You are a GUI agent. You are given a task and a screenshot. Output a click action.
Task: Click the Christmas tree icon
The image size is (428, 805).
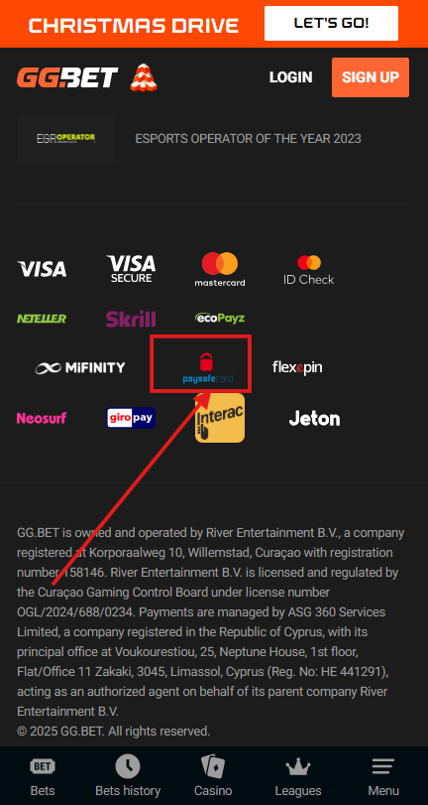point(144,77)
